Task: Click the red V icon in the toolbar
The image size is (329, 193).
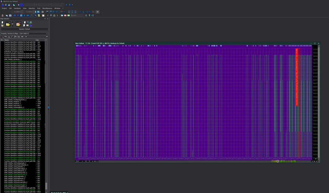Action: point(65,15)
